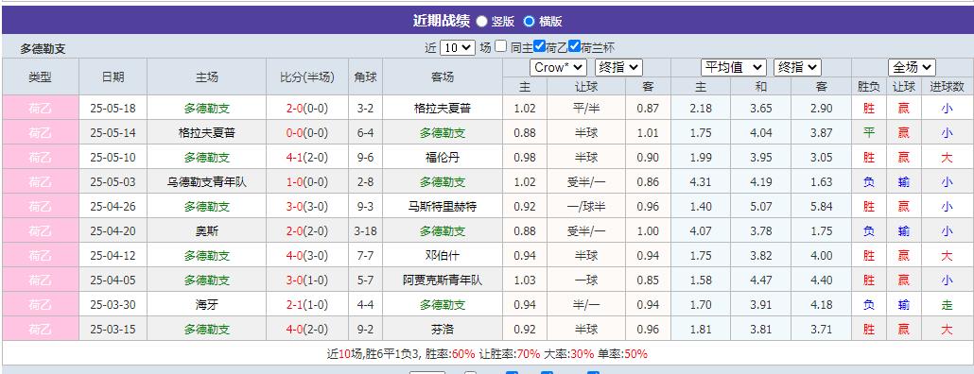974x374 pixels.
Task: Click the 荷乙 type cell for 25-03-15
Action: point(41,330)
